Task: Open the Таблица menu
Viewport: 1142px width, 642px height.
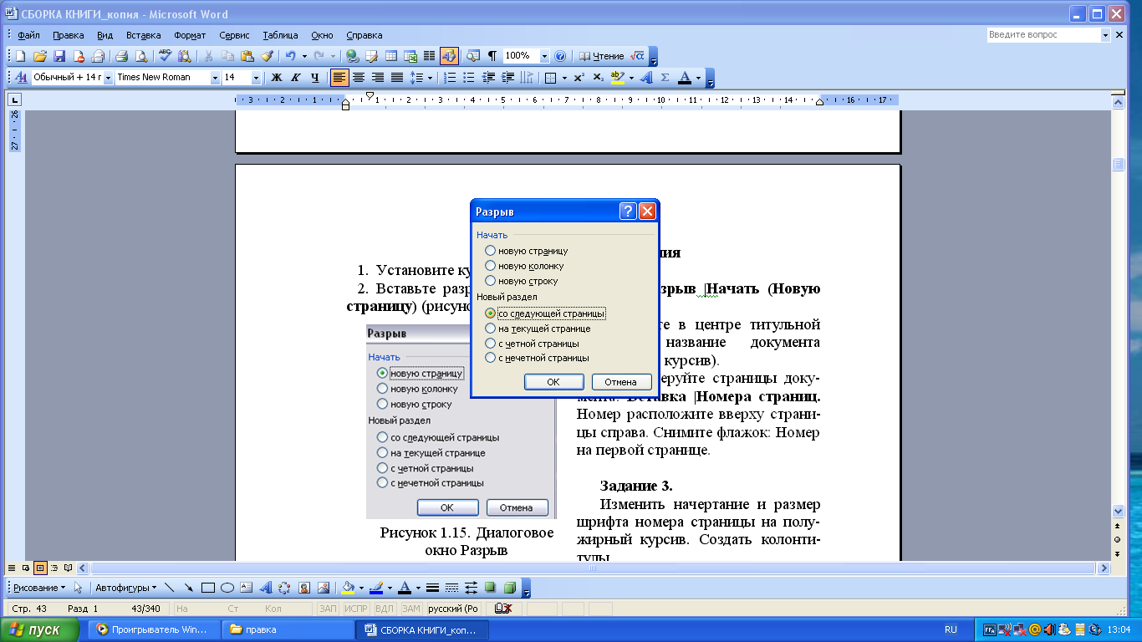Action: [x=280, y=35]
